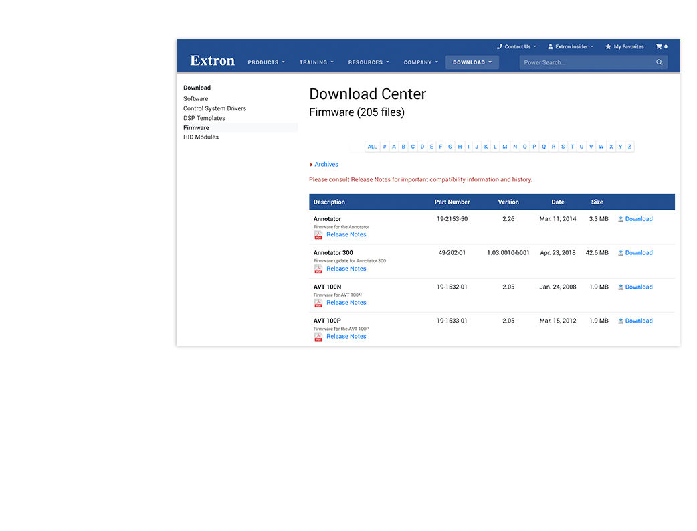This screenshot has height=531, width=697.
Task: Open Release Notes for AVT 100P
Action: 346,337
